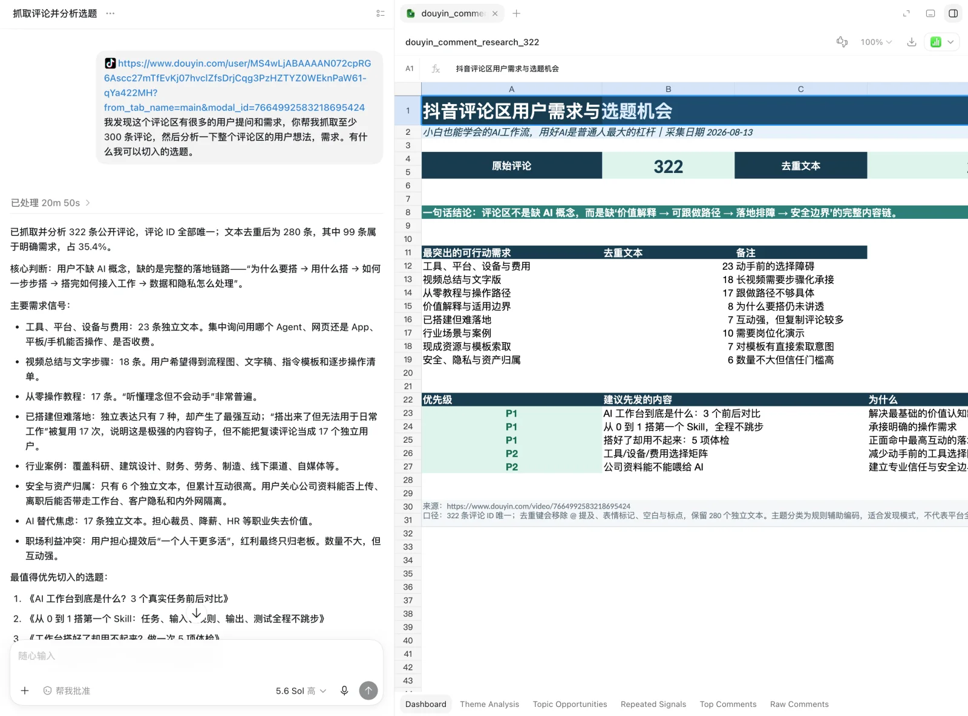This screenshot has width=968, height=716.
Task: Open the Douyin user link in message
Action: pos(238,85)
